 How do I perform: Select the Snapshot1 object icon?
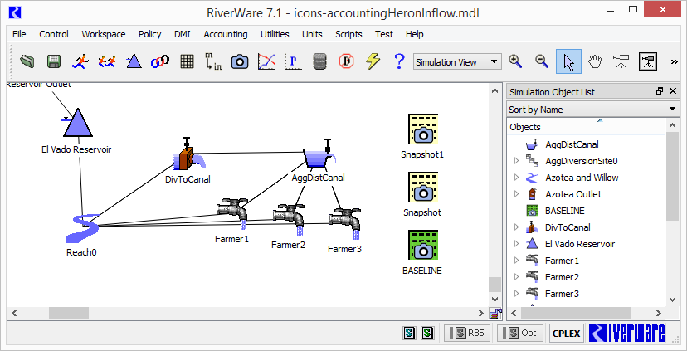click(423, 129)
